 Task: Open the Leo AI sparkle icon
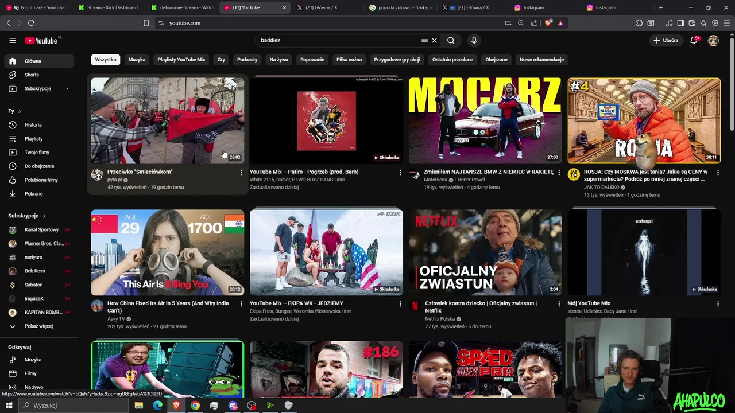pyautogui.click(x=703, y=23)
